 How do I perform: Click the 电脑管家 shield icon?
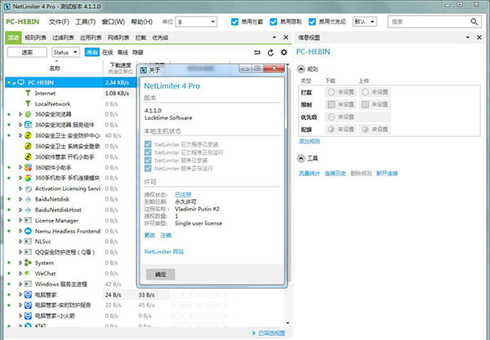[x=28, y=294]
